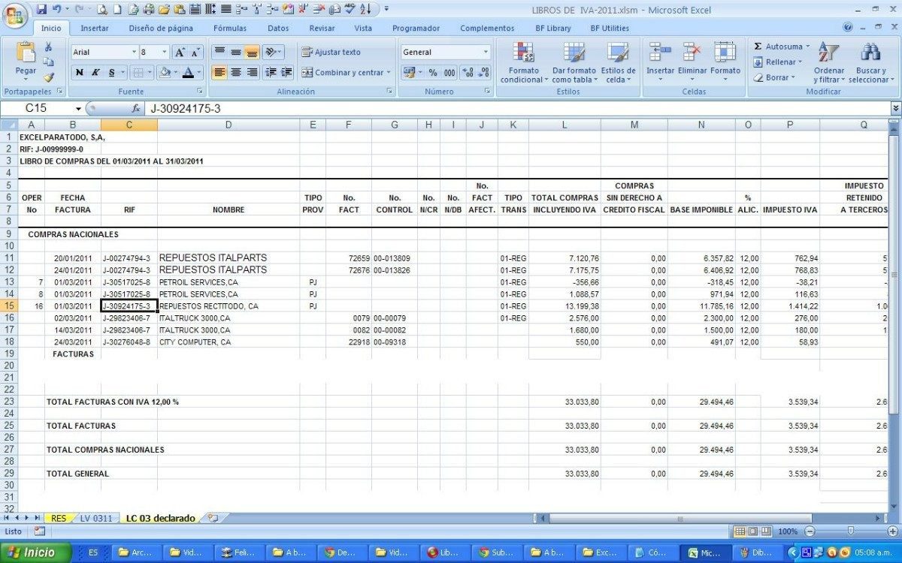Switch to the Programador tab
The height and width of the screenshot is (563, 902).
coord(416,28)
